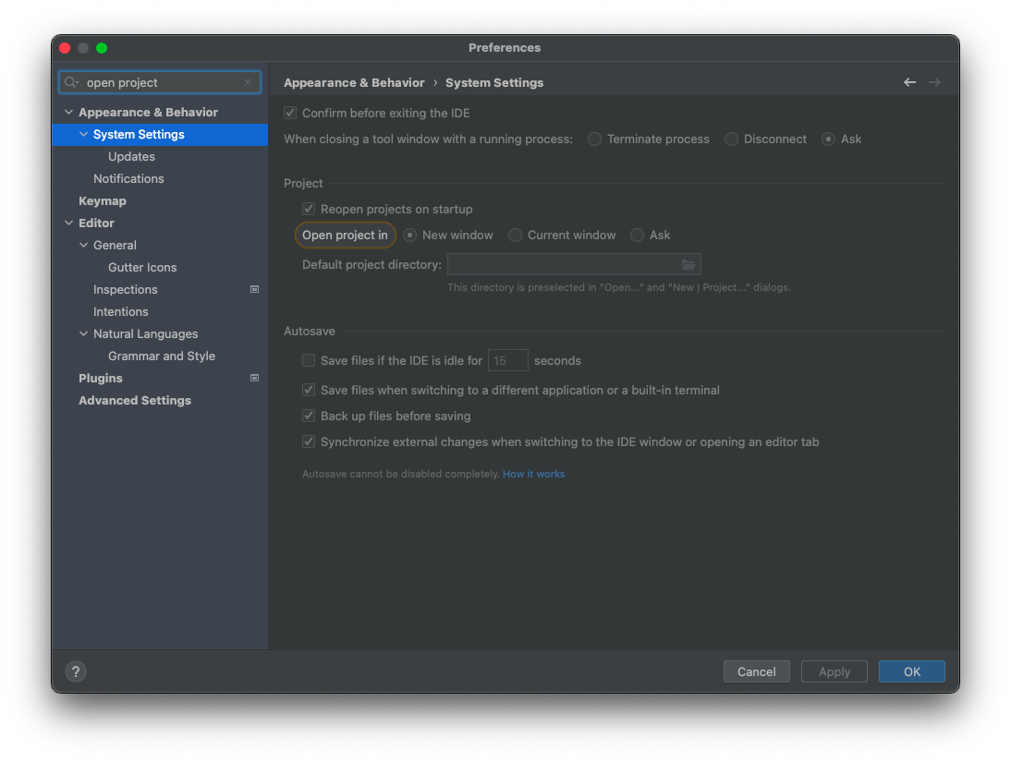Open Grammar and Style settings
This screenshot has width=1011, height=761.
coord(160,356)
